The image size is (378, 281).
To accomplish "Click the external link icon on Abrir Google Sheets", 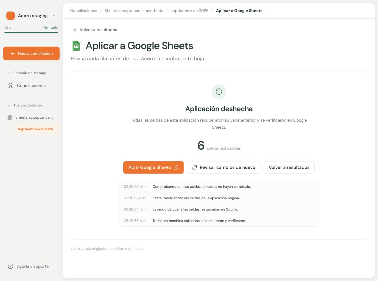I will coord(176,167).
